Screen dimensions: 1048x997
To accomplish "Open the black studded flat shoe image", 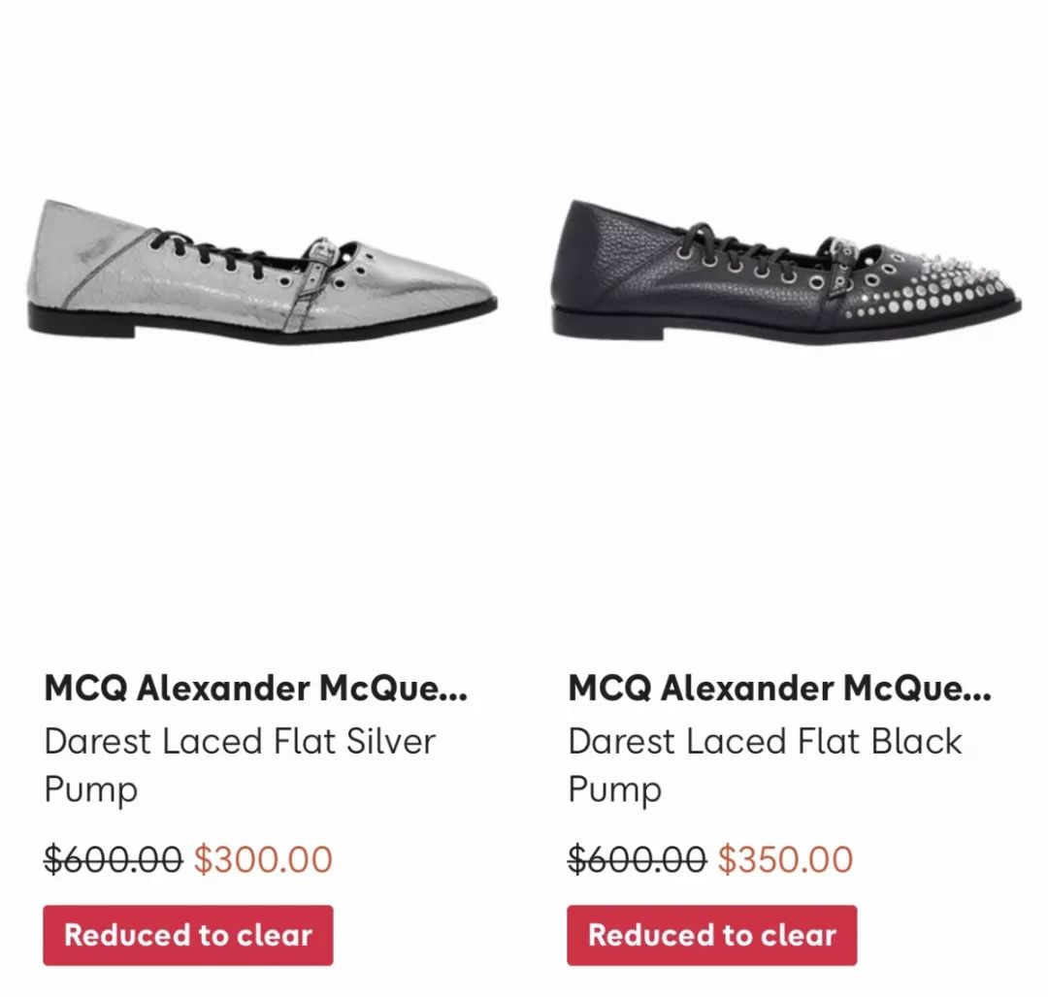I will pos(786,272).
